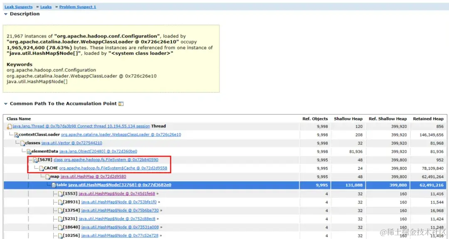Click the Shallow Heap column header

tap(348, 119)
